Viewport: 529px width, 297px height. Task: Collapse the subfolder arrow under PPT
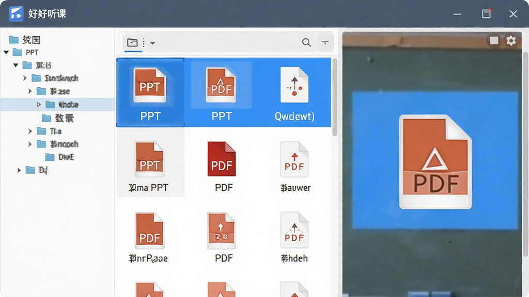16,65
